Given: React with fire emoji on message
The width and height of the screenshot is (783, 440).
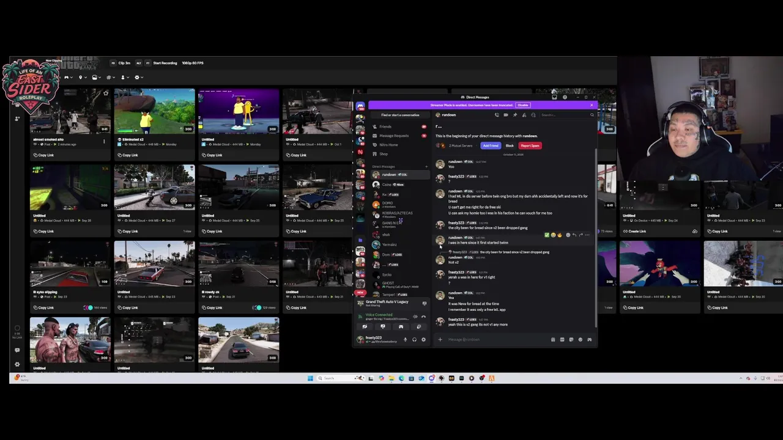Looking at the screenshot, I should [560, 235].
